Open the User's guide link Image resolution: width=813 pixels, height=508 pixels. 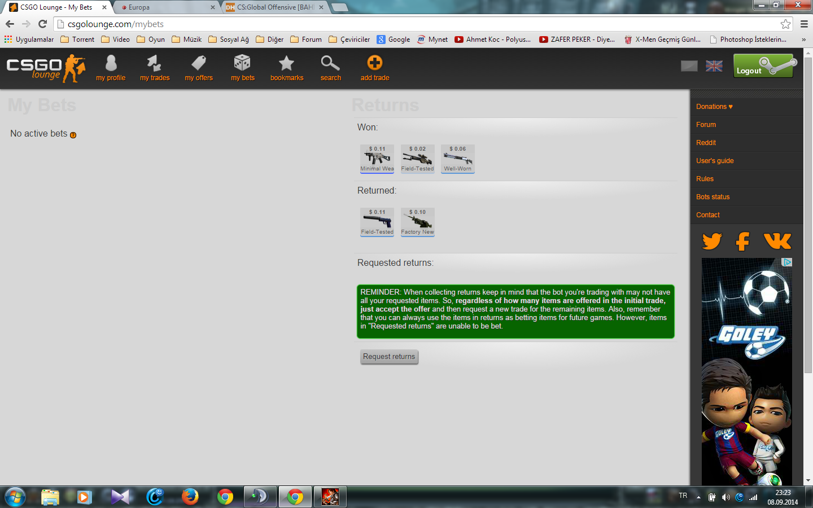tap(715, 161)
